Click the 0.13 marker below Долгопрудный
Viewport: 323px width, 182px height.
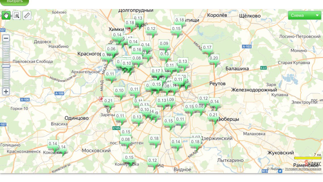pyautogui.click(x=138, y=18)
